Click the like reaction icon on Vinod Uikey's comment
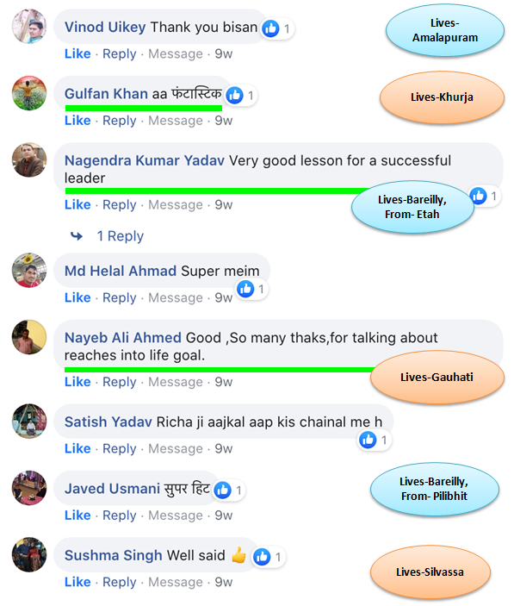The height and width of the screenshot is (606, 514). coord(270,28)
